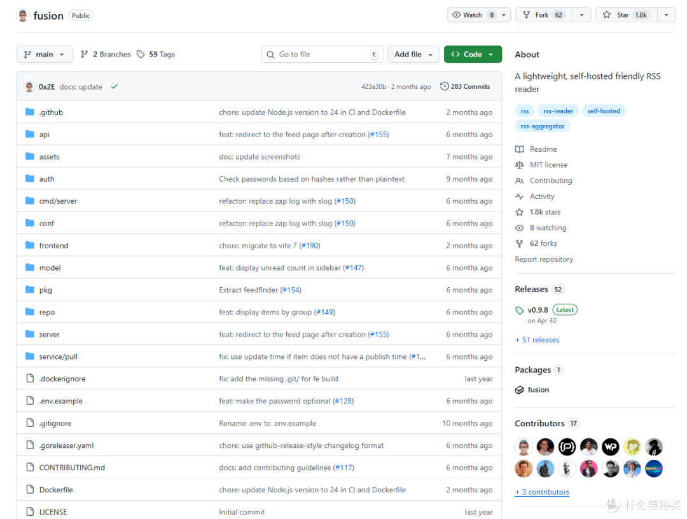Image resolution: width=687 pixels, height=519 pixels.
Task: Open commit hash 423a30b
Action: [x=373, y=86]
